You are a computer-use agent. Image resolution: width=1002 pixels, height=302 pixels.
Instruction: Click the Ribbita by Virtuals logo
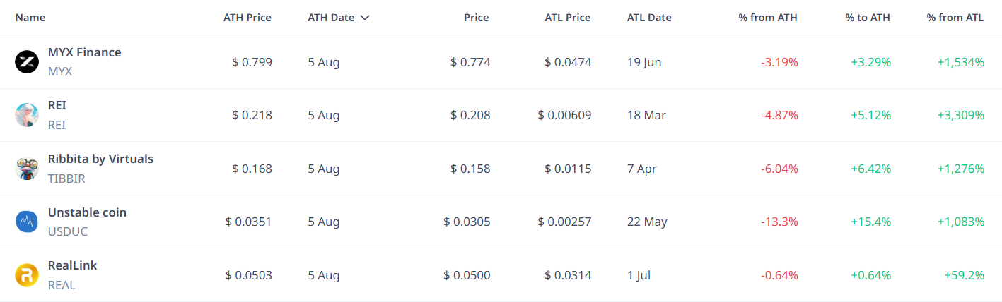point(27,169)
